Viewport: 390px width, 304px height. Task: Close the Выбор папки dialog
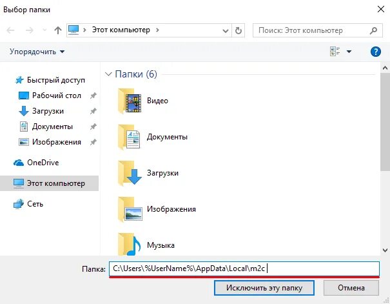coord(380,9)
